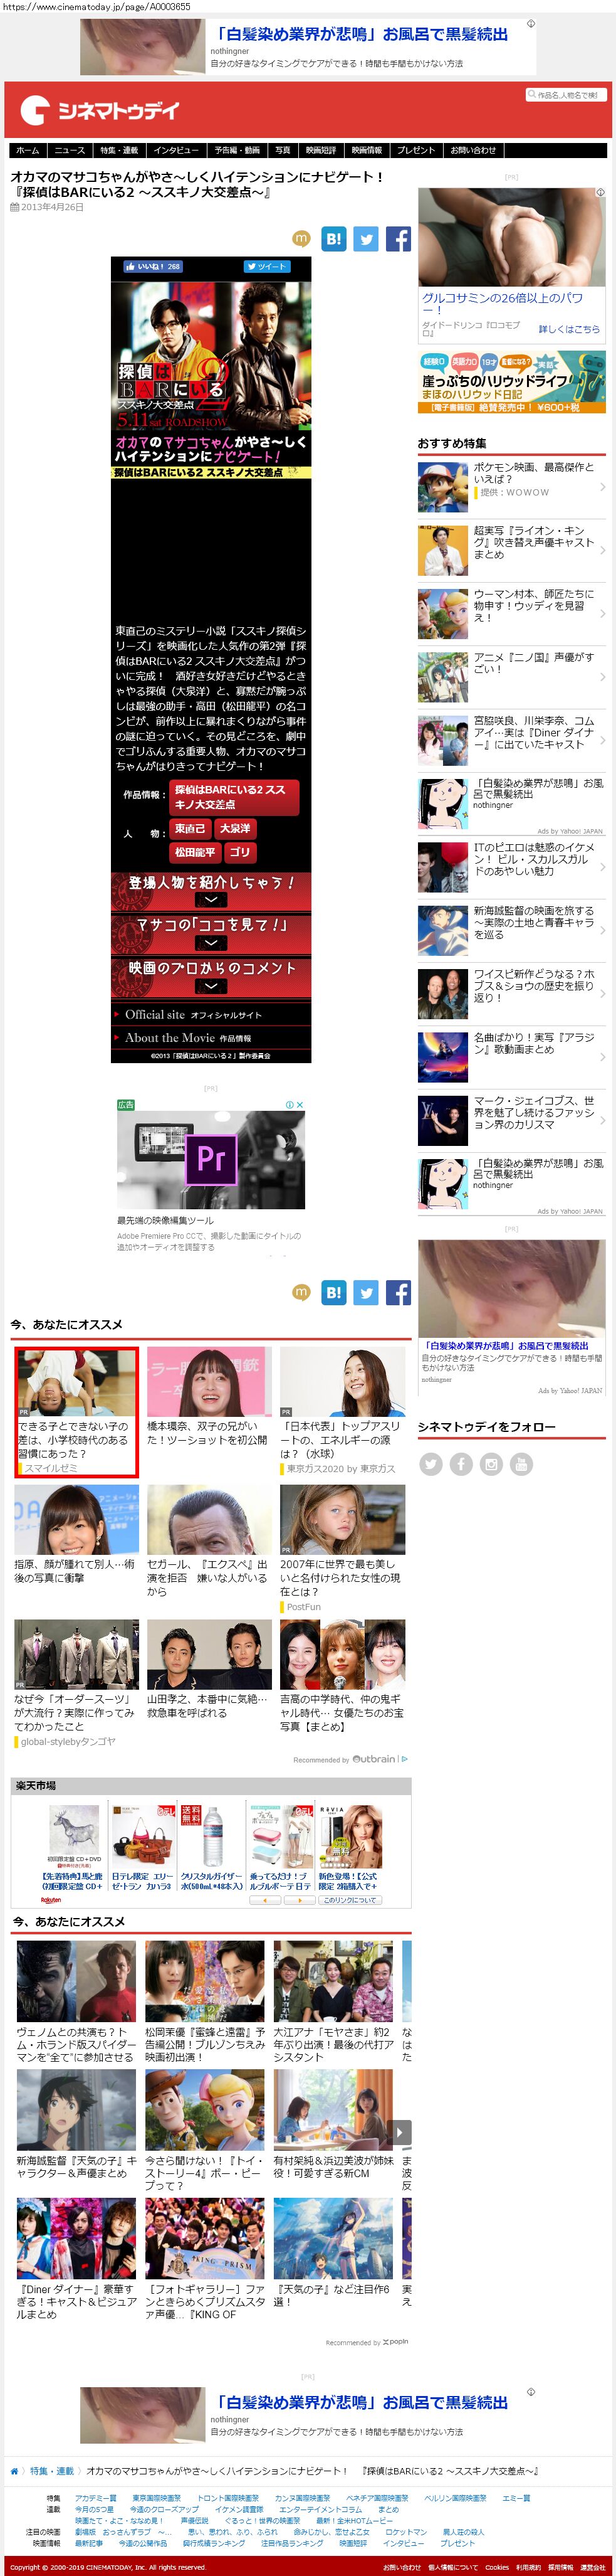Expand the 登場人物を紹介しちゃう! section
Image resolution: width=616 pixels, height=2576 pixels.
click(211, 890)
